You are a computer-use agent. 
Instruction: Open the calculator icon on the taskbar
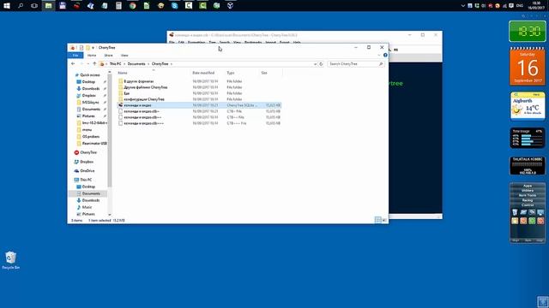[118, 6]
